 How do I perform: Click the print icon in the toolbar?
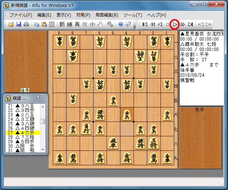[x=26, y=24]
